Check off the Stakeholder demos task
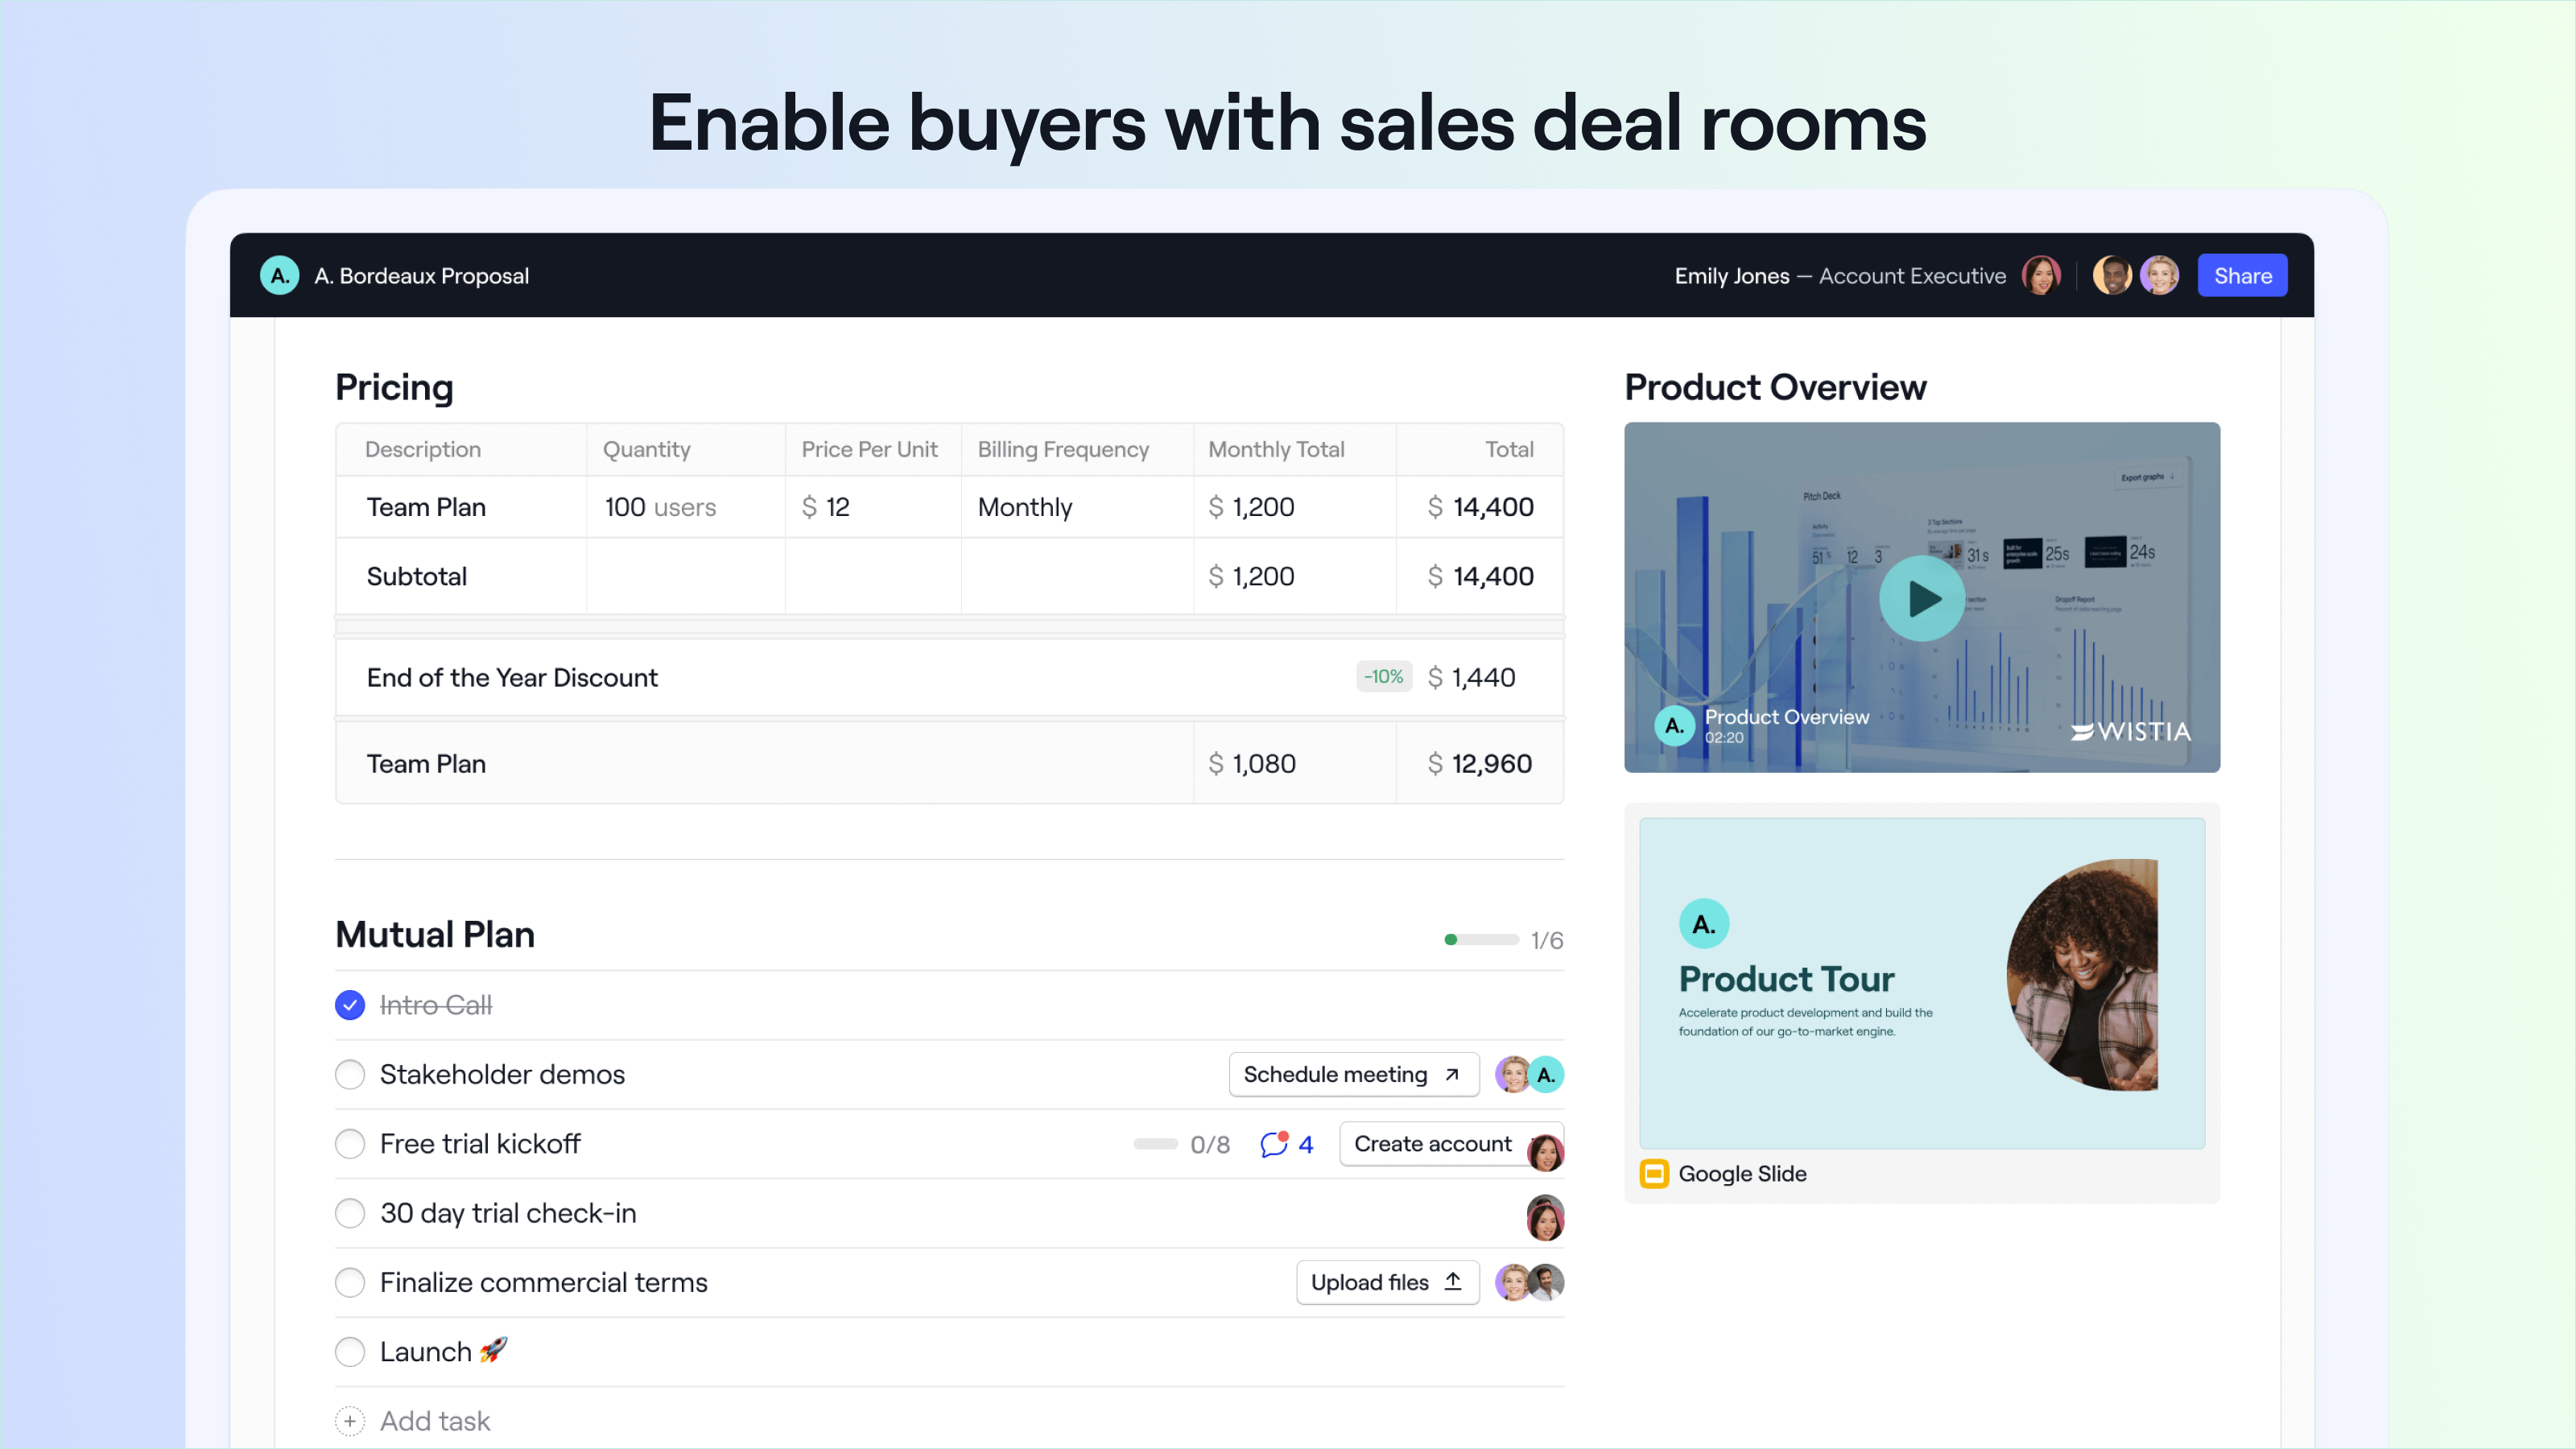Viewport: 2576px width, 1449px height. pos(349,1074)
